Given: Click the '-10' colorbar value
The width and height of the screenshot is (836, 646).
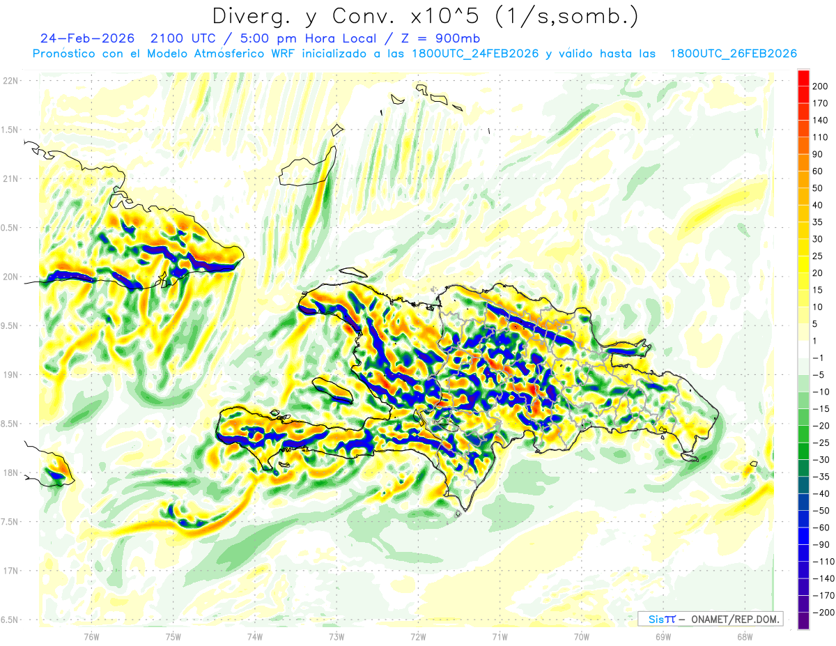Looking at the screenshot, I should tap(821, 392).
